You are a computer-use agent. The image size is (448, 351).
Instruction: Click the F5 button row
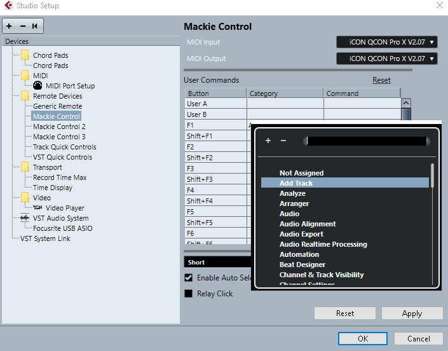coord(215,212)
